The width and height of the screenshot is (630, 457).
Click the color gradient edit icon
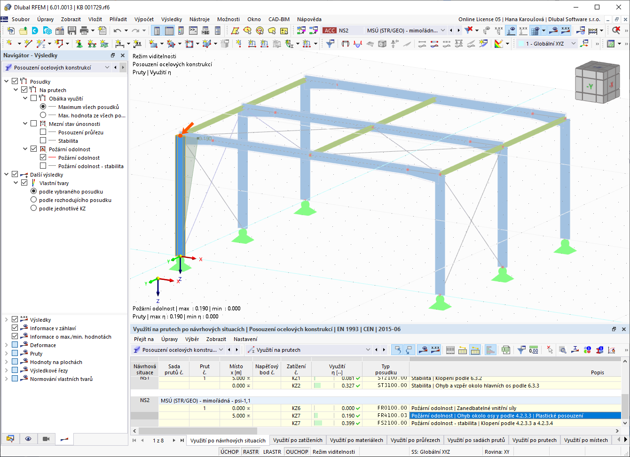point(499,44)
